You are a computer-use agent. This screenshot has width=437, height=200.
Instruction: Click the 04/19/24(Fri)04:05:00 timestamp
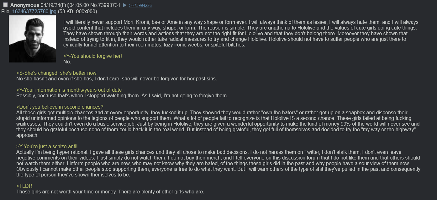point(65,5)
